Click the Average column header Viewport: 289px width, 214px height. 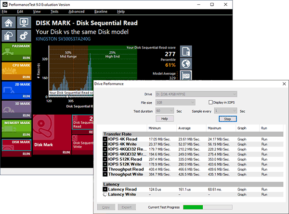[191, 128]
